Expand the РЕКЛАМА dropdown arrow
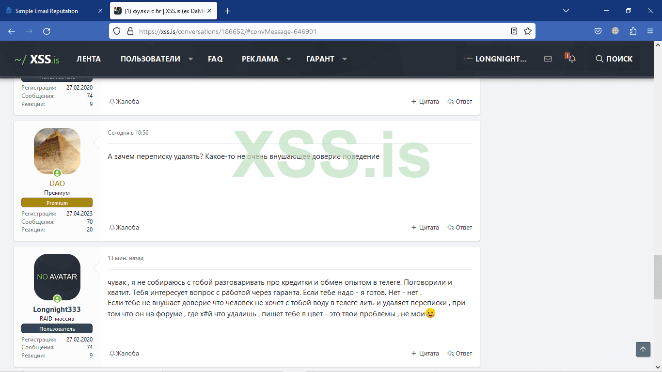 pyautogui.click(x=289, y=59)
